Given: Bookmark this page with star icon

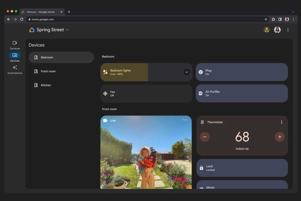Looking at the screenshot, I should [x=266, y=19].
